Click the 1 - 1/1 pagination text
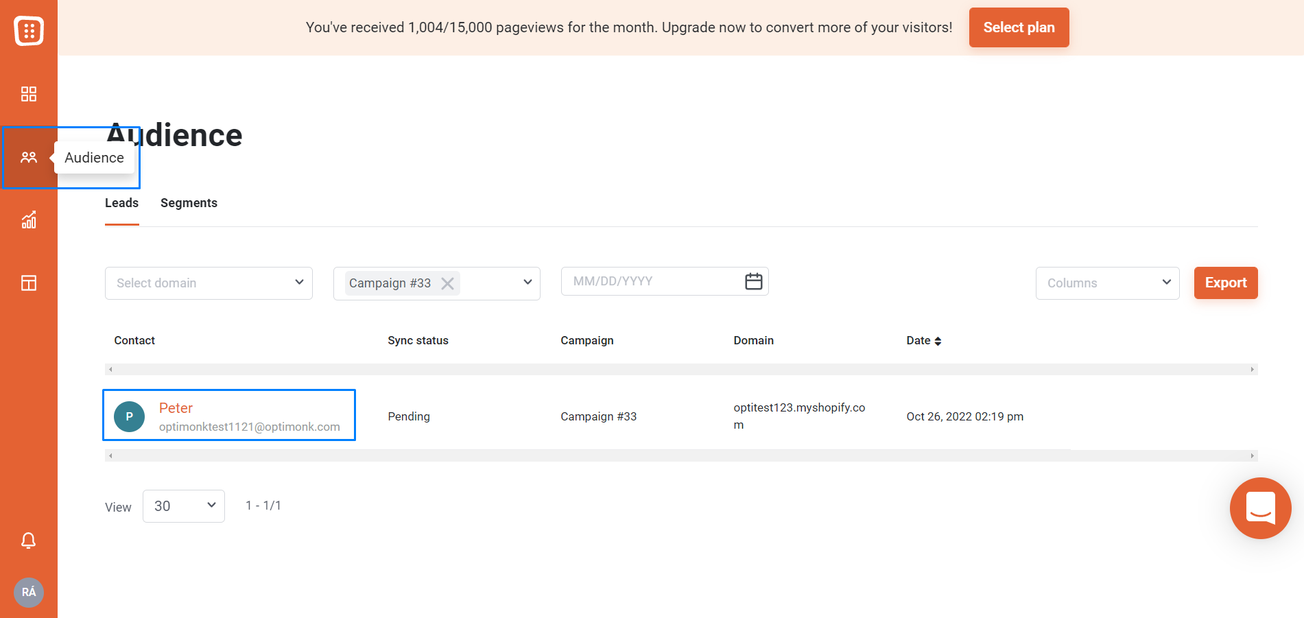The width and height of the screenshot is (1304, 618). [x=263, y=506]
